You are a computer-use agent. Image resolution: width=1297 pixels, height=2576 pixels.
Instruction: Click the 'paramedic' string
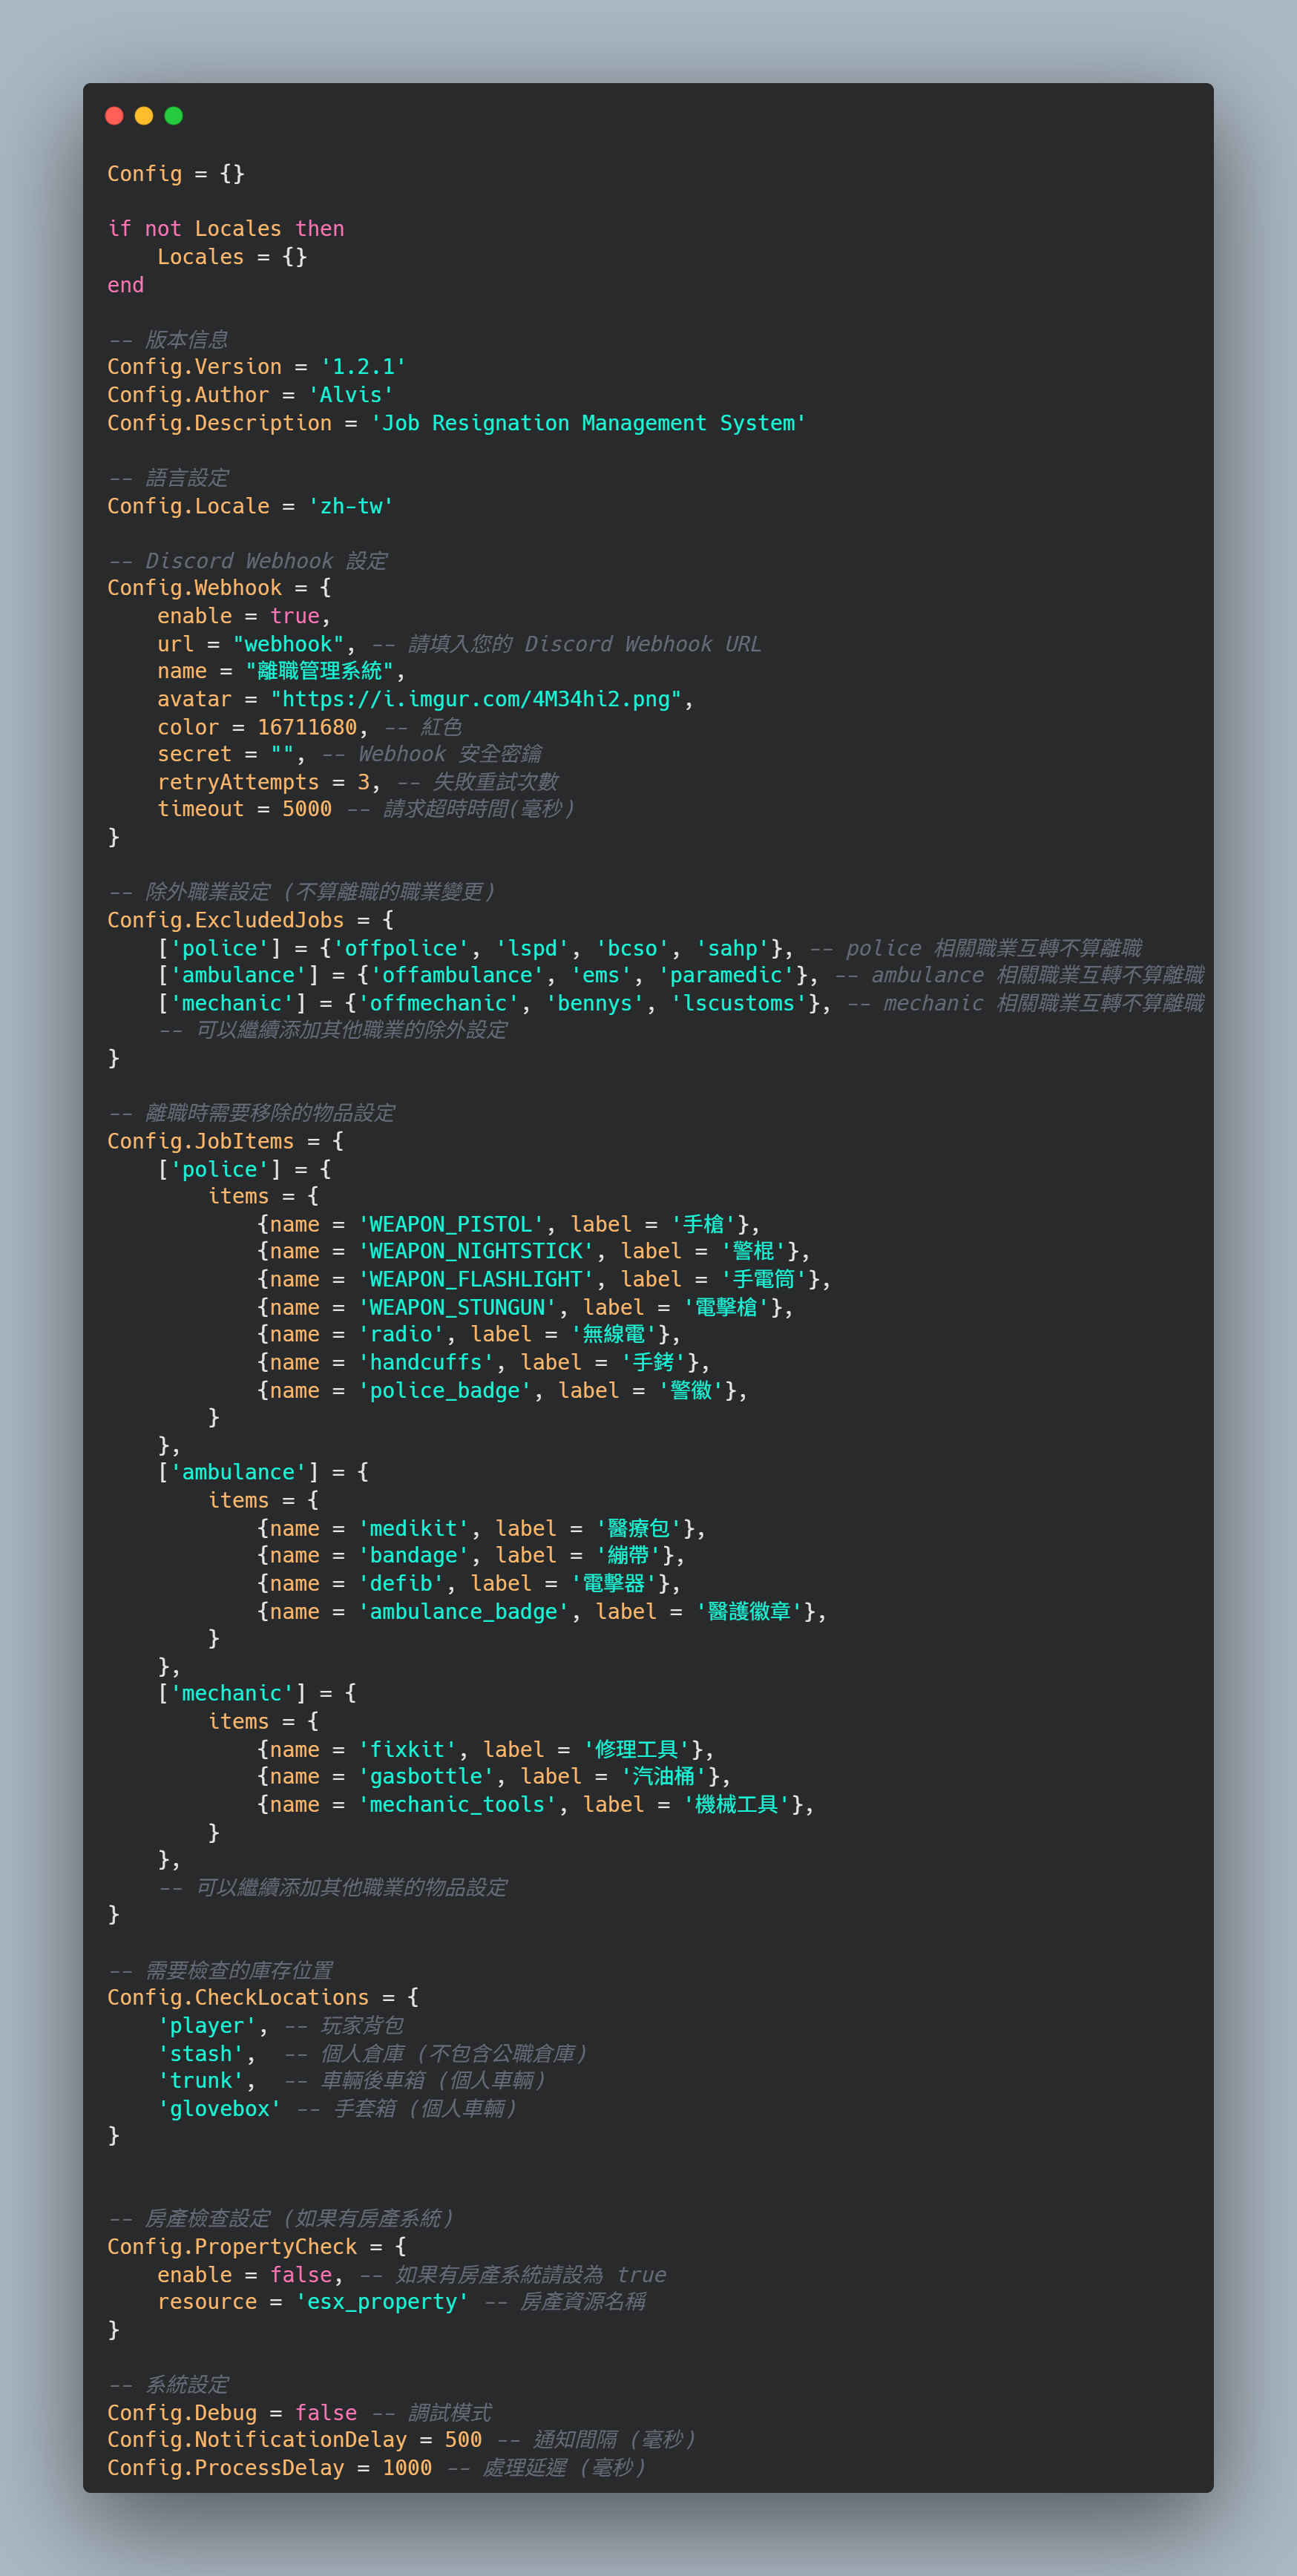click(727, 975)
